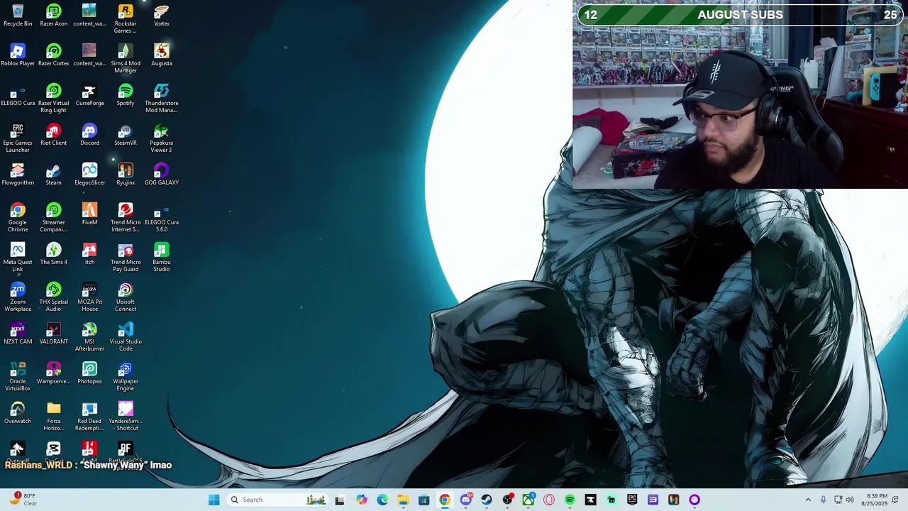Select Flowgorithm desktop icon
The height and width of the screenshot is (511, 908).
point(18,175)
